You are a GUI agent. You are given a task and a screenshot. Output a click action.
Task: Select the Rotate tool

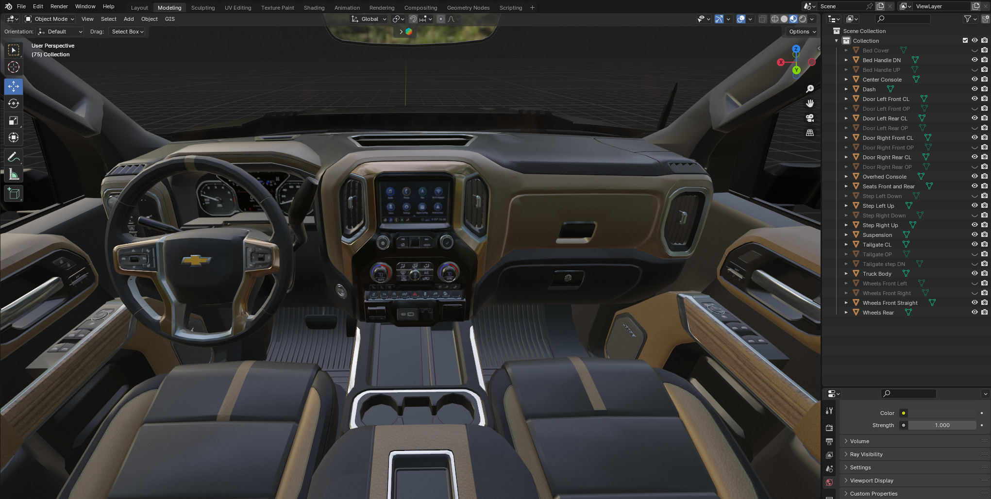[14, 103]
